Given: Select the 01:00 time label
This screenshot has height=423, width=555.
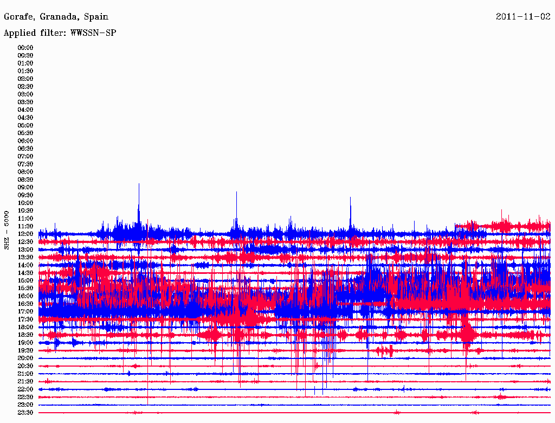Looking at the screenshot, I should point(25,63).
